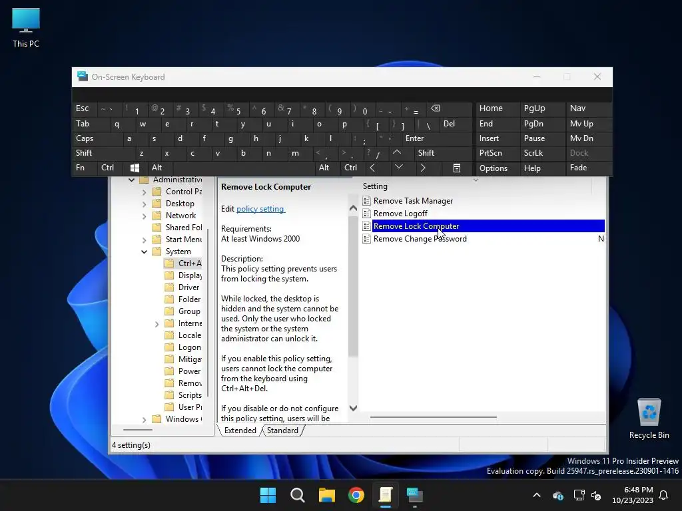Image resolution: width=682 pixels, height=511 pixels.
Task: Open File Explorer from the taskbar
Action: 326,495
